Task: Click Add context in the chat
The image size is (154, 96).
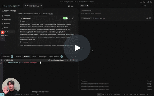Action: point(87,10)
